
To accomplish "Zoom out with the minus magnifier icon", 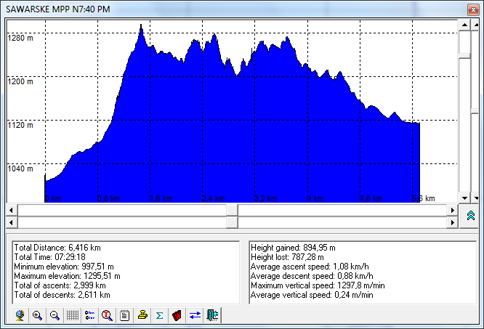I will [x=55, y=315].
